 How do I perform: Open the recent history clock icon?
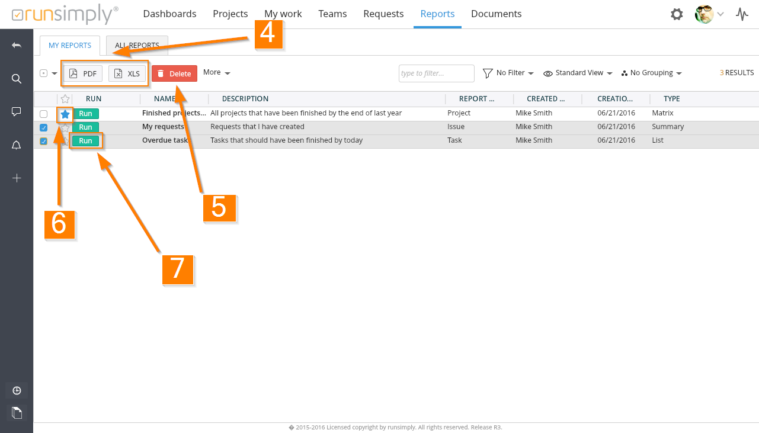click(x=17, y=390)
